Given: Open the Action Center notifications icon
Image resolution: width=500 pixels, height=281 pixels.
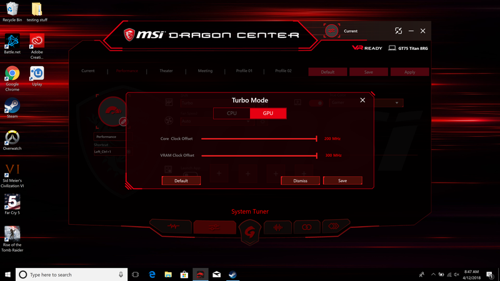Looking at the screenshot, I should click(489, 275).
